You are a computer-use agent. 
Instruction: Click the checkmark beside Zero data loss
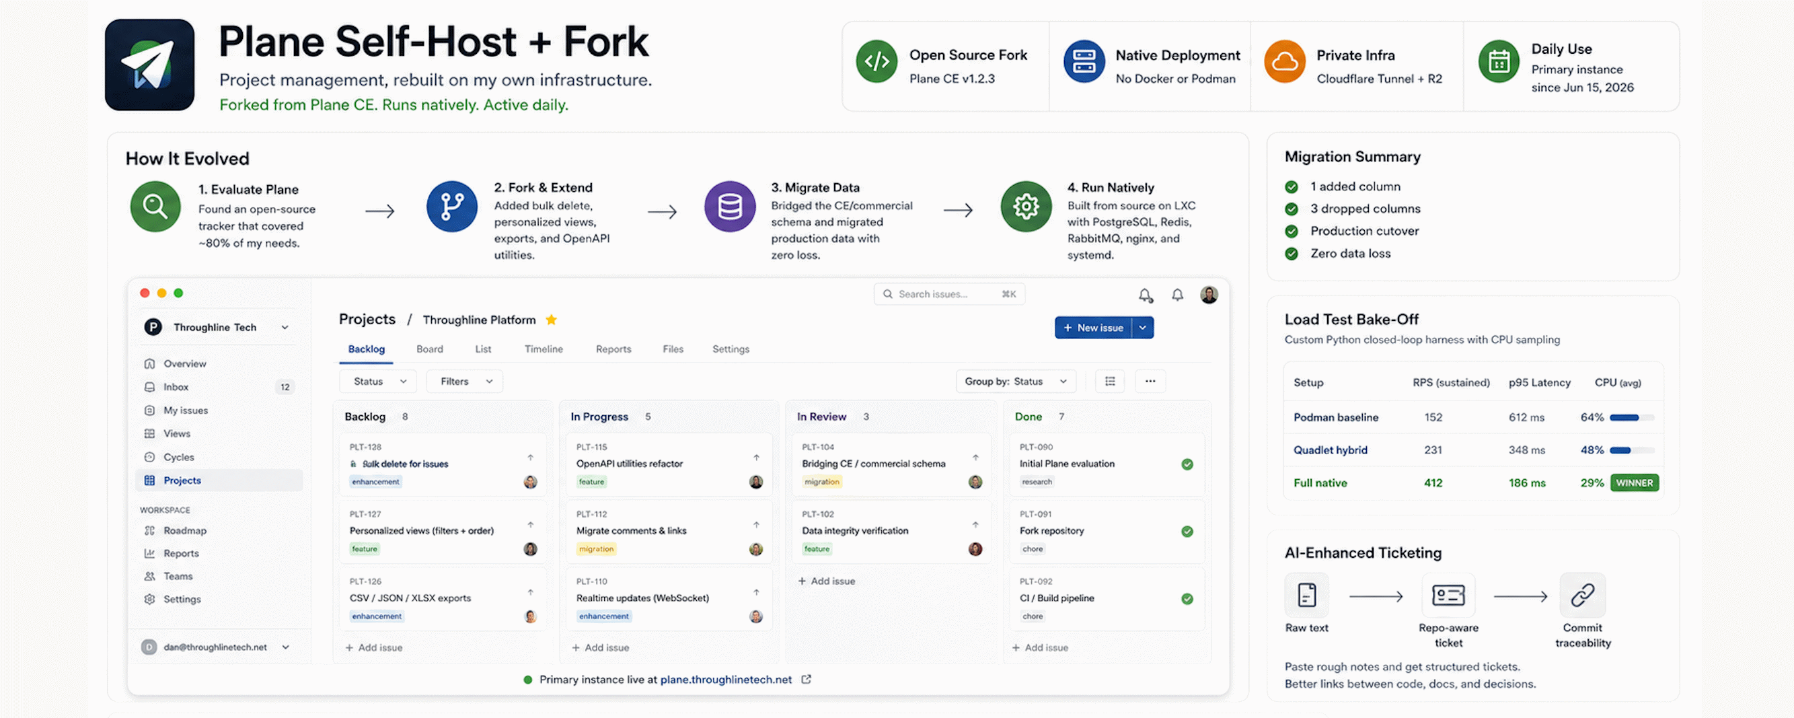(1291, 254)
